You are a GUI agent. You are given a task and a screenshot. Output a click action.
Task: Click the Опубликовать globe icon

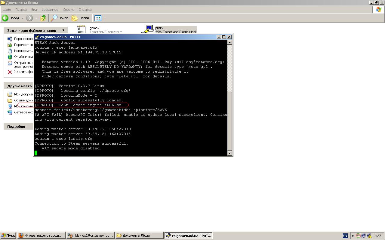pyautogui.click(x=10, y=57)
